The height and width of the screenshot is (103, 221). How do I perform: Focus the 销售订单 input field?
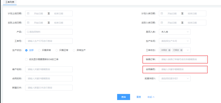point(183,59)
